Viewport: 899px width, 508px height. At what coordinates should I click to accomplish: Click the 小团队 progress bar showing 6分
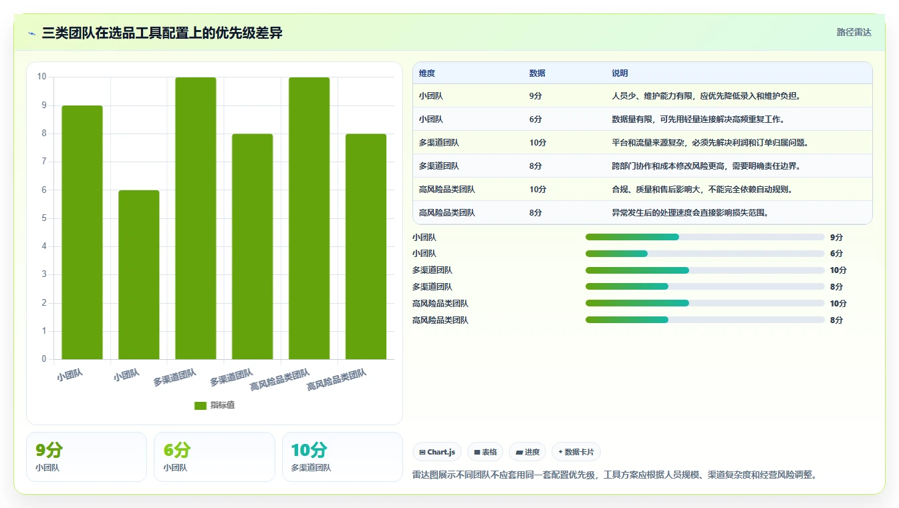704,254
